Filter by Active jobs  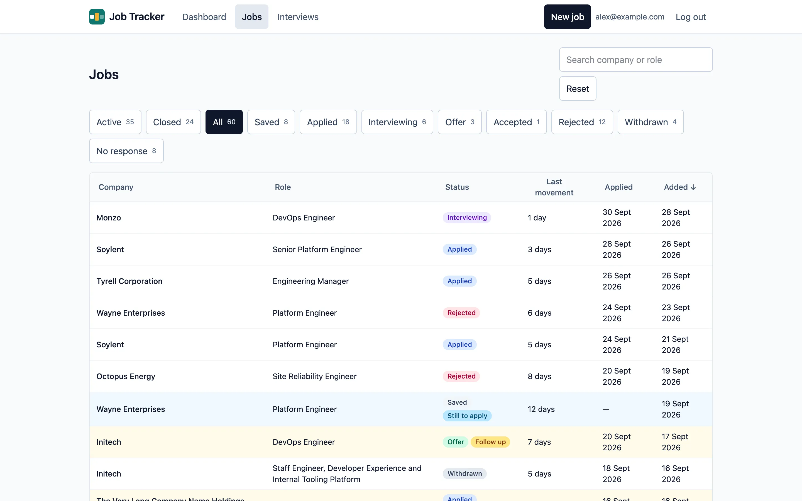tap(115, 122)
